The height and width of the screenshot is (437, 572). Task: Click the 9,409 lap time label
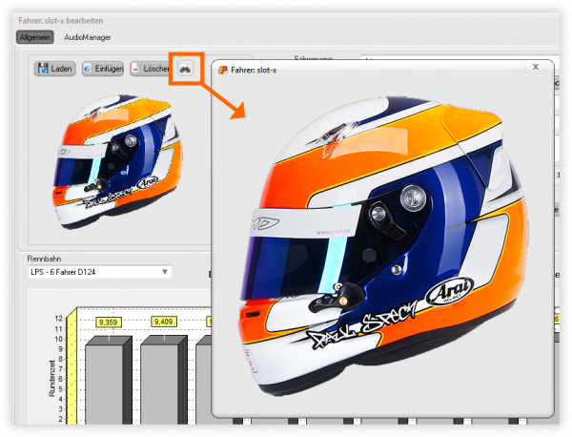[x=159, y=322]
